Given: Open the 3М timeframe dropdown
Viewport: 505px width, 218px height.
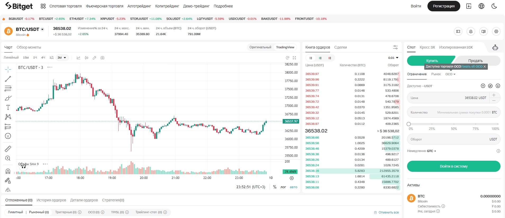Looking at the screenshot, I should point(62,58).
